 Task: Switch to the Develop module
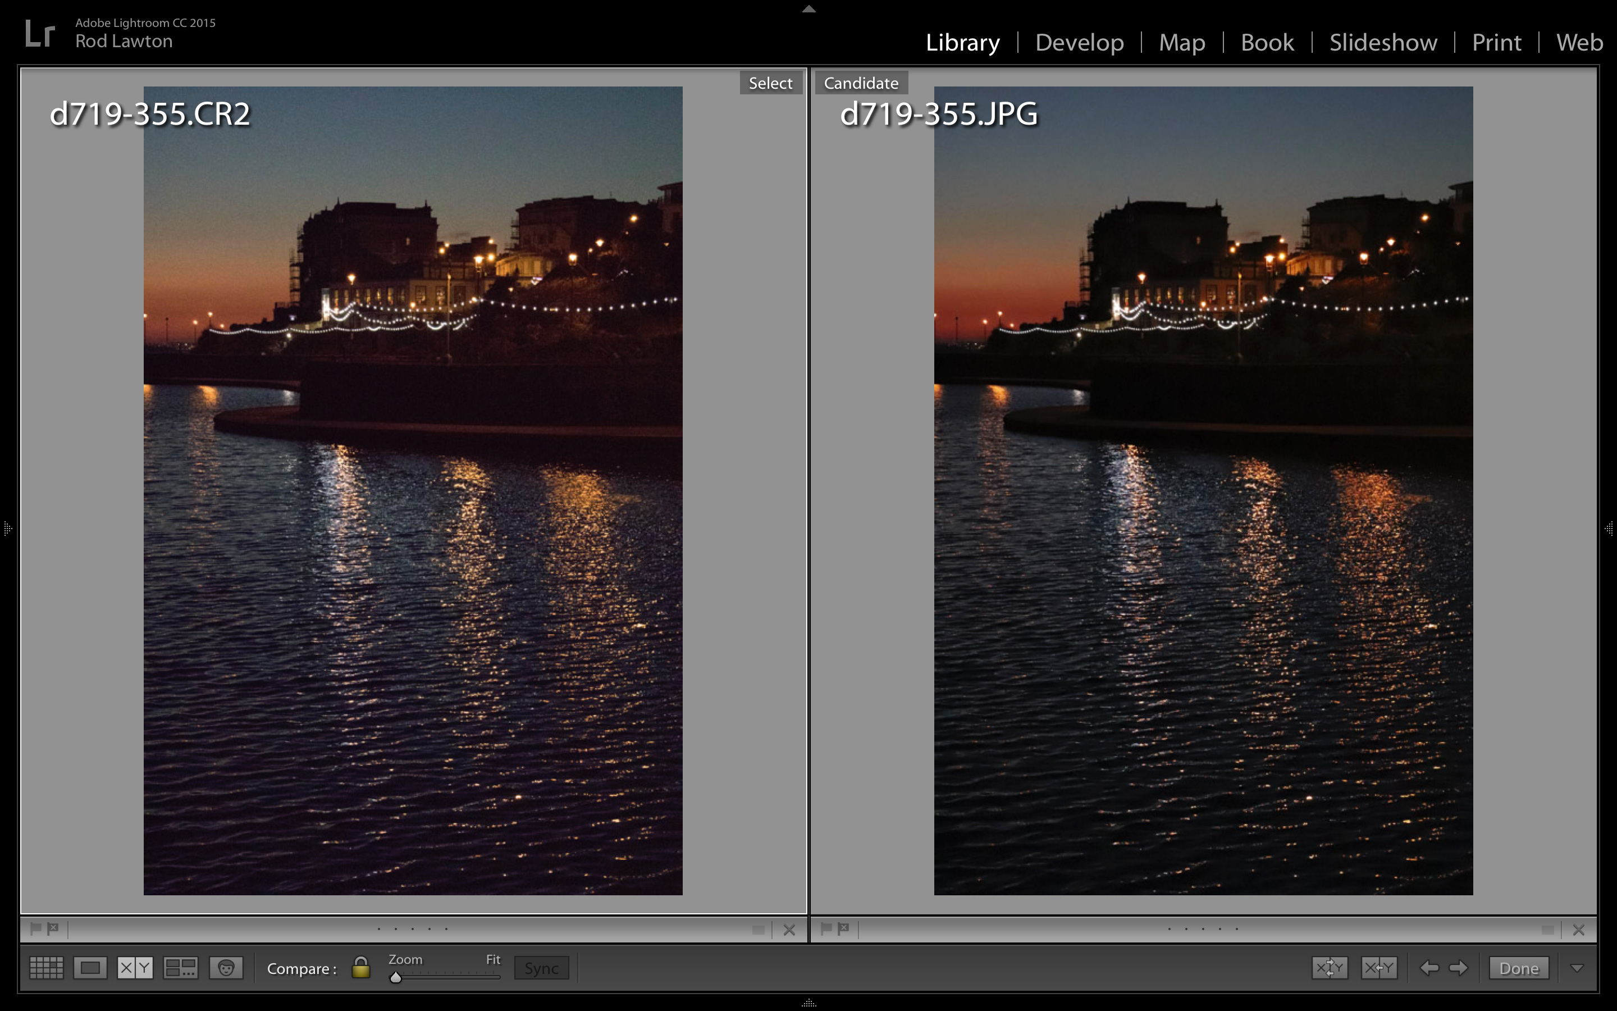[x=1079, y=42]
